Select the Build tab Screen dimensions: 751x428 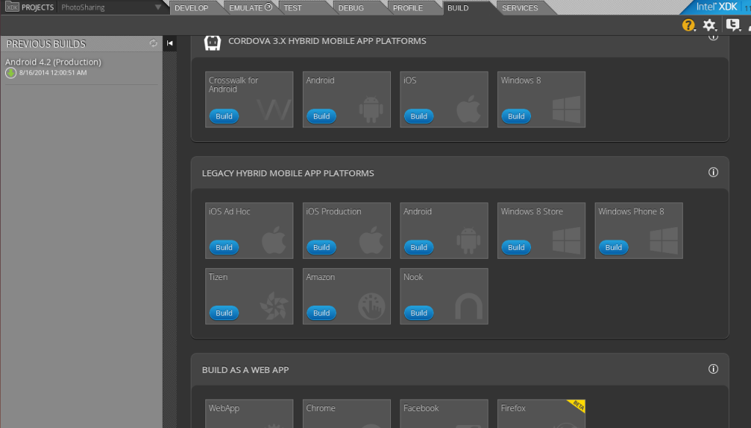(458, 8)
